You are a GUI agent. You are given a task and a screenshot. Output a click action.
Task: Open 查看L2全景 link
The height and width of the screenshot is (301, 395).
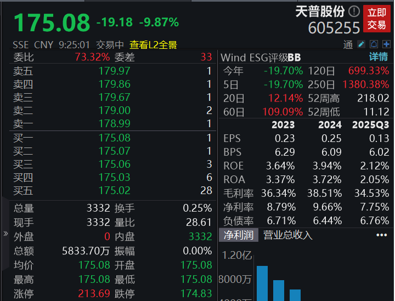pyautogui.click(x=153, y=45)
